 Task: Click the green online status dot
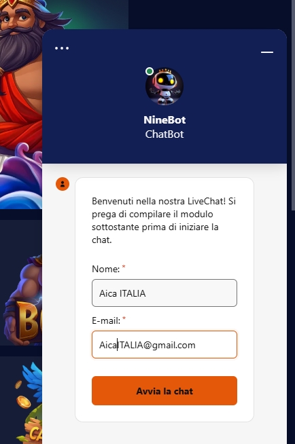click(x=150, y=71)
